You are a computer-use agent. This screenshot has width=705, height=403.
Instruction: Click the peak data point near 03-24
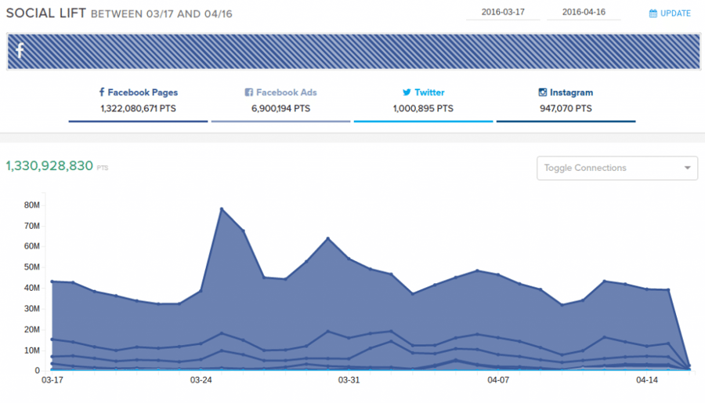pos(222,209)
